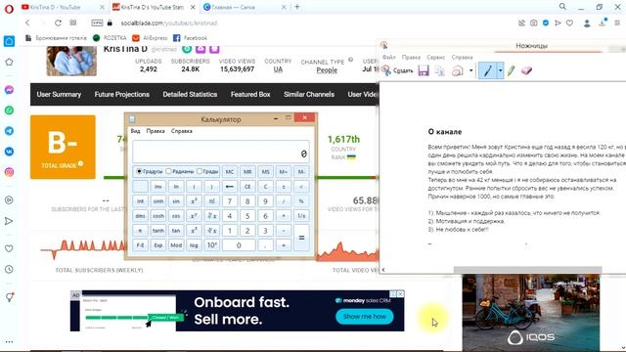Click calculator backspace arrow button
The image size is (626, 352).
click(x=230, y=187)
